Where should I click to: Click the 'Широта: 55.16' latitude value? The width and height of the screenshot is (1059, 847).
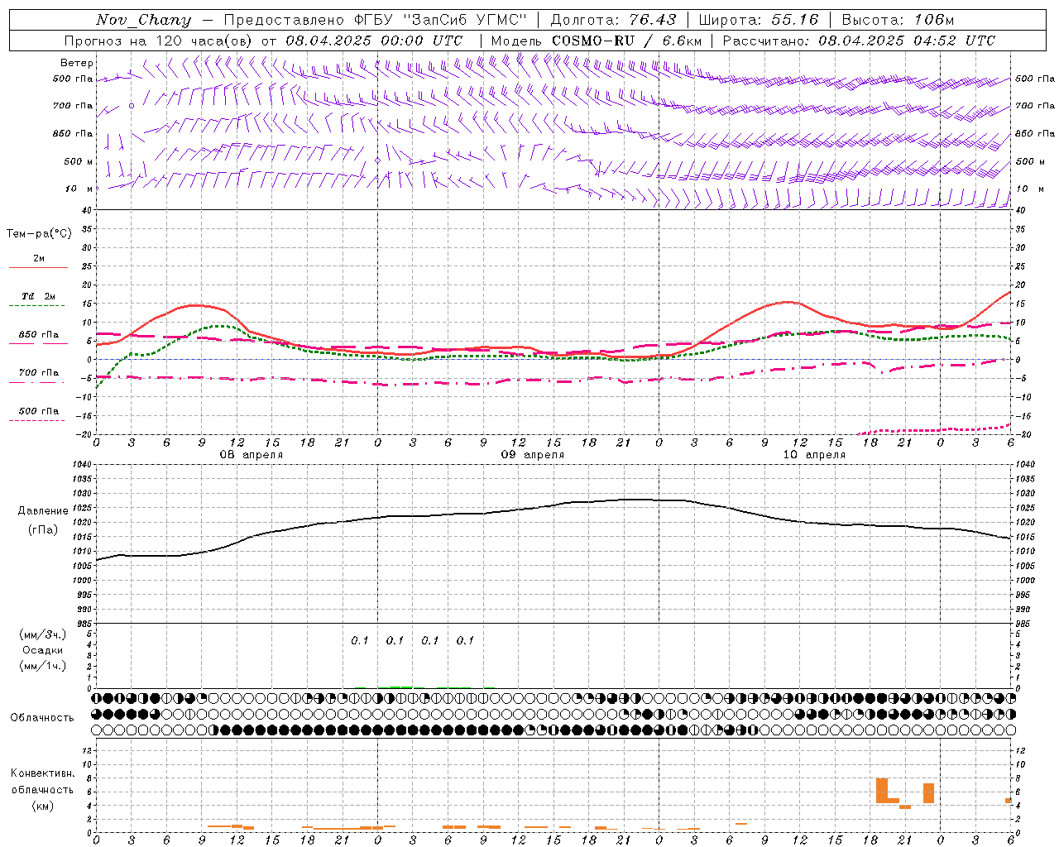(759, 20)
